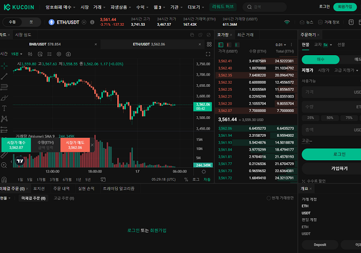This screenshot has width=361, height=253.
Task: Open 트레이딩 알고리즘 tab
Action: click(118, 189)
